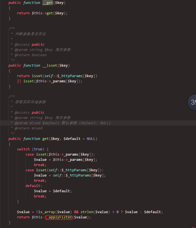
Task: Click the 'strlen' function call
Action: (x=87, y=212)
